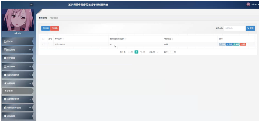This screenshot has height=121, width=261.
Task: Expand the 类型管理 menu chevron
Action: click(30, 66)
